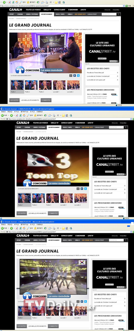This screenshot has width=134, height=331.
Task: Open GRILLE TV in the Teen Top window
Action: coord(55,123)
